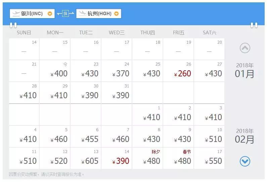Select the 银川(INC) departure city field

coord(32,14)
